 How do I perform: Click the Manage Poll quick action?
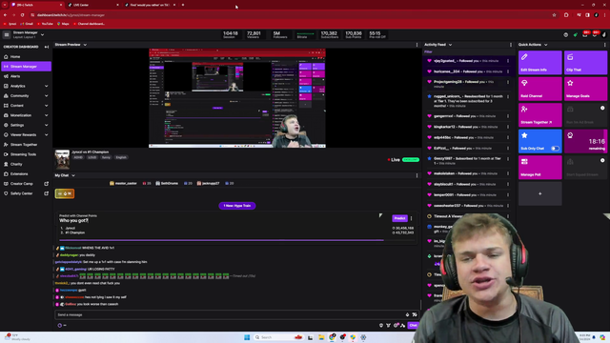pos(540,168)
